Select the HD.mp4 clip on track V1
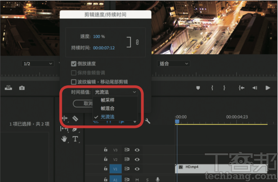 tap(221, 169)
